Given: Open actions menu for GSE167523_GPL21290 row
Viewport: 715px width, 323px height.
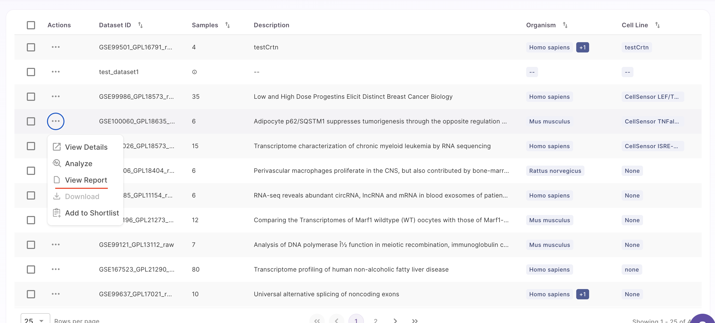Looking at the screenshot, I should click(55, 269).
